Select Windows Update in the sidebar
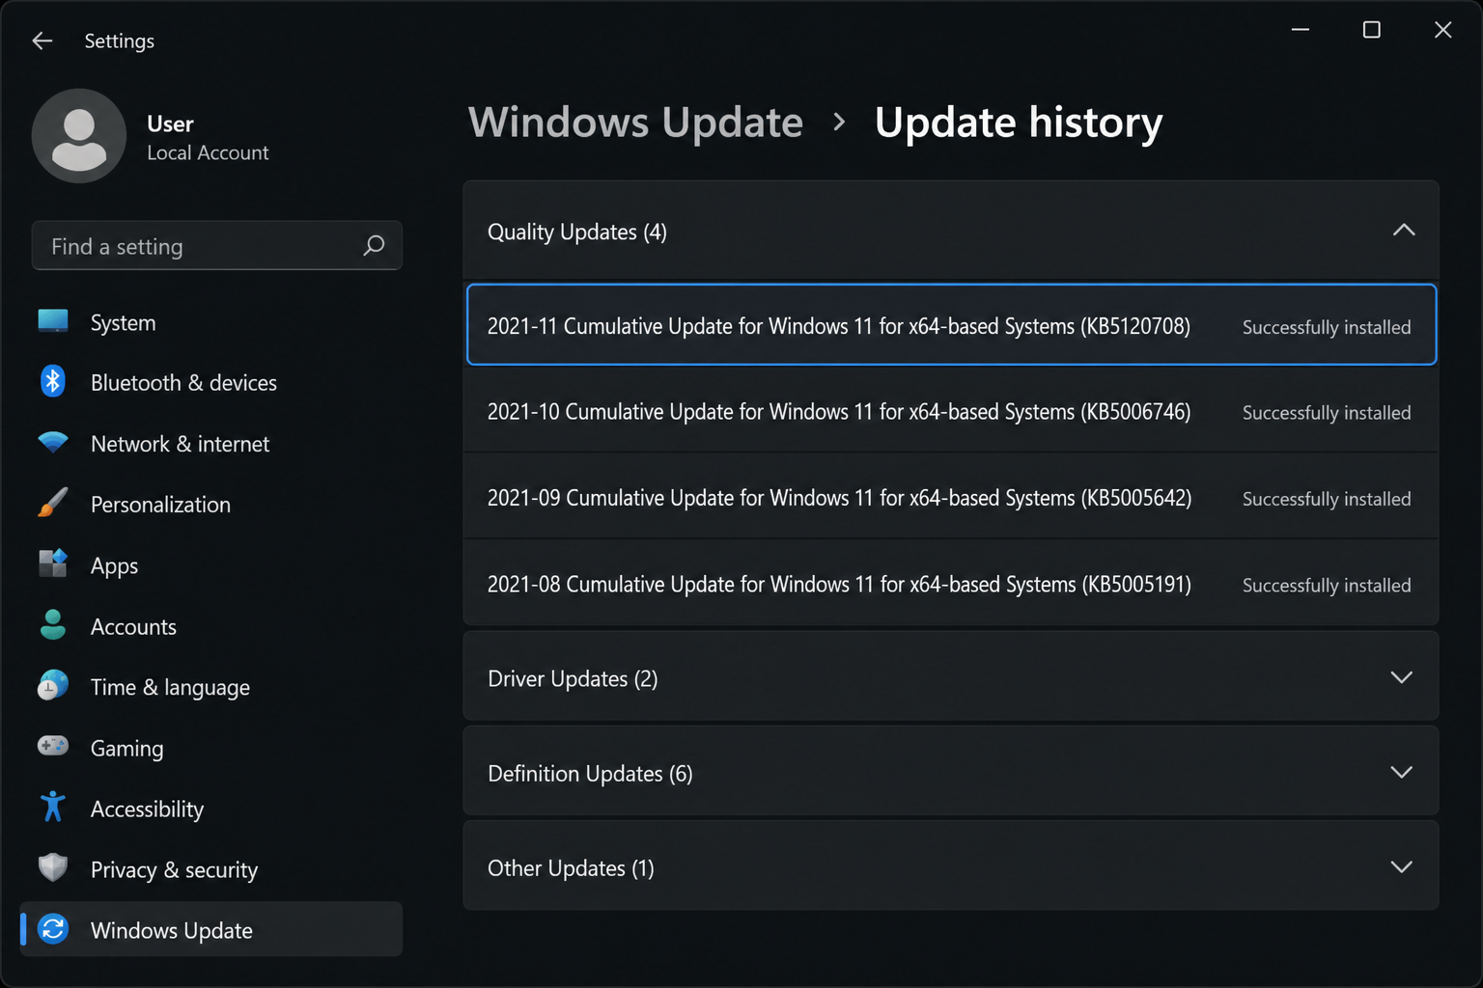The height and width of the screenshot is (988, 1483). point(211,929)
